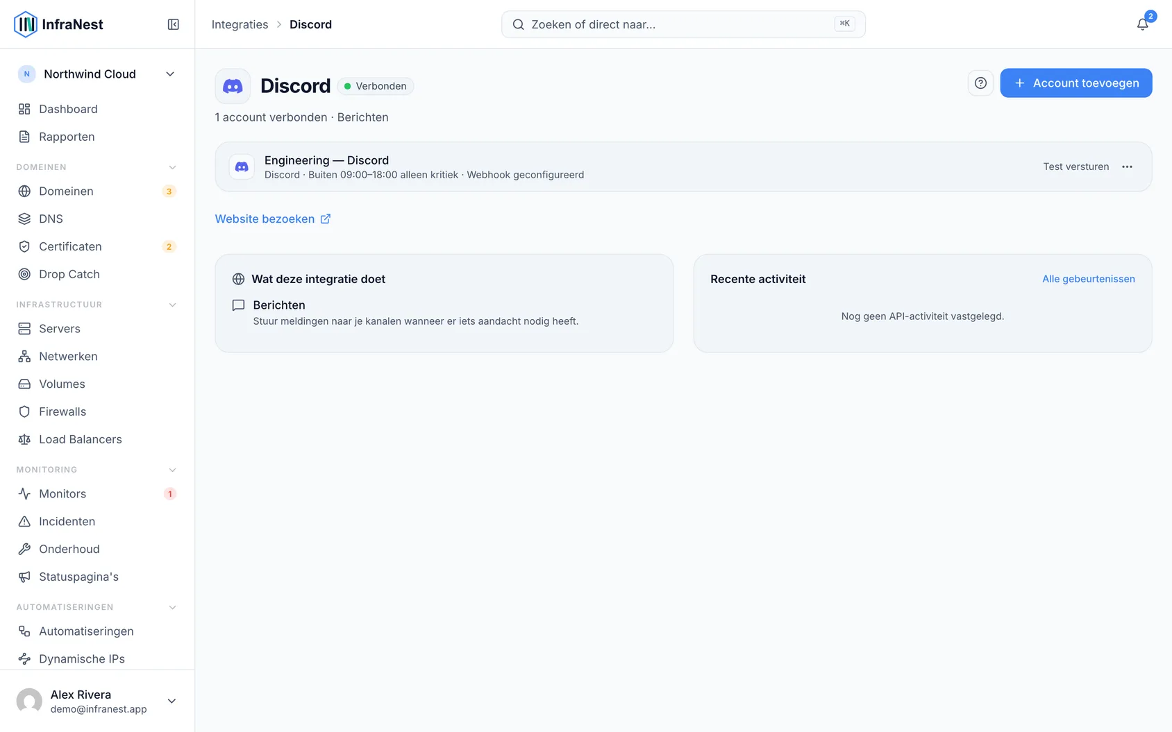
Task: Click the Alex Rivera avatar
Action: click(29, 701)
